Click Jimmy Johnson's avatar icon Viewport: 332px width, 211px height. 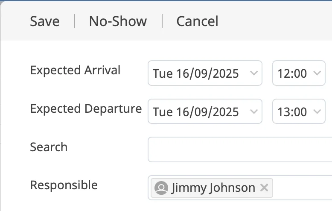tap(161, 188)
